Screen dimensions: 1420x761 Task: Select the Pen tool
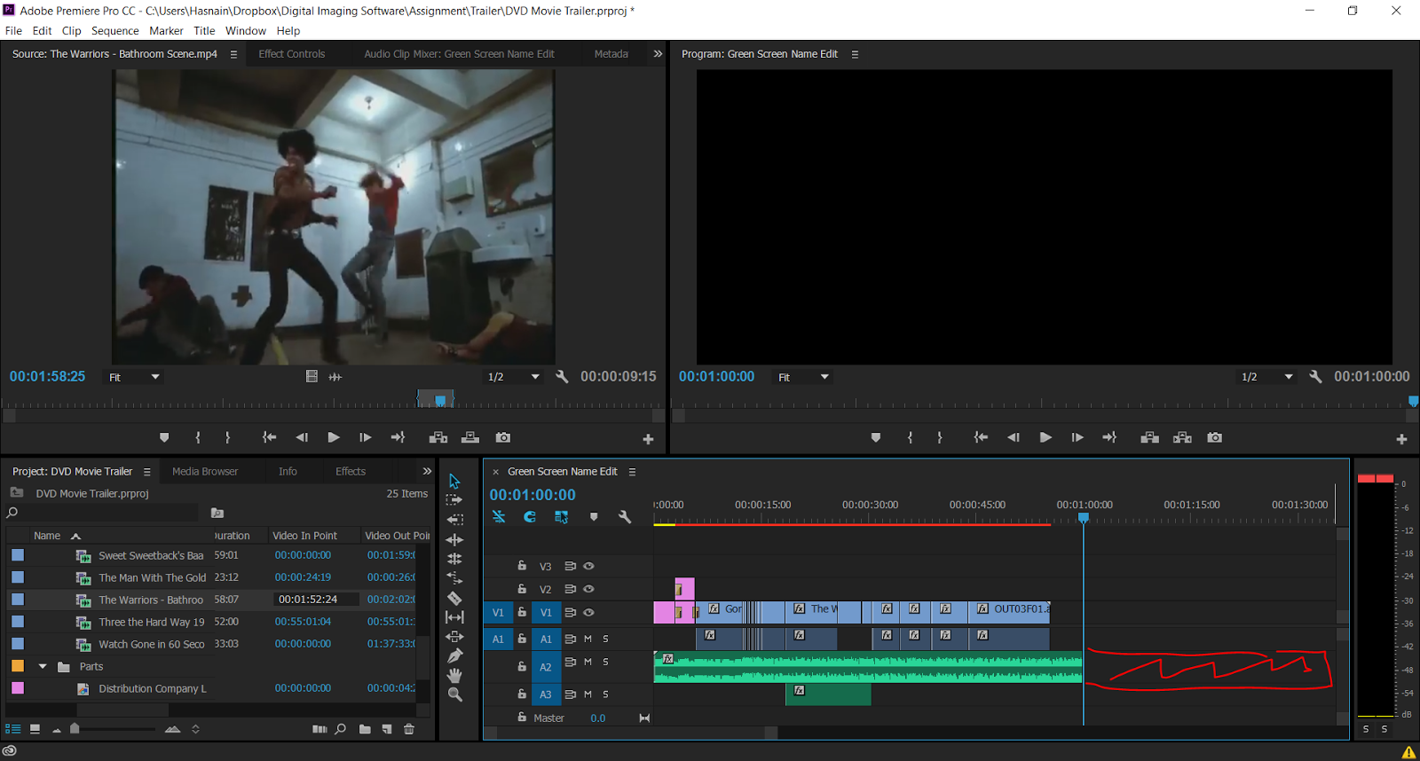tap(454, 656)
